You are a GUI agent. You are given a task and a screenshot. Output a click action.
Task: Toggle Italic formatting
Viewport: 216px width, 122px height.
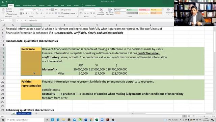click(24, 13)
